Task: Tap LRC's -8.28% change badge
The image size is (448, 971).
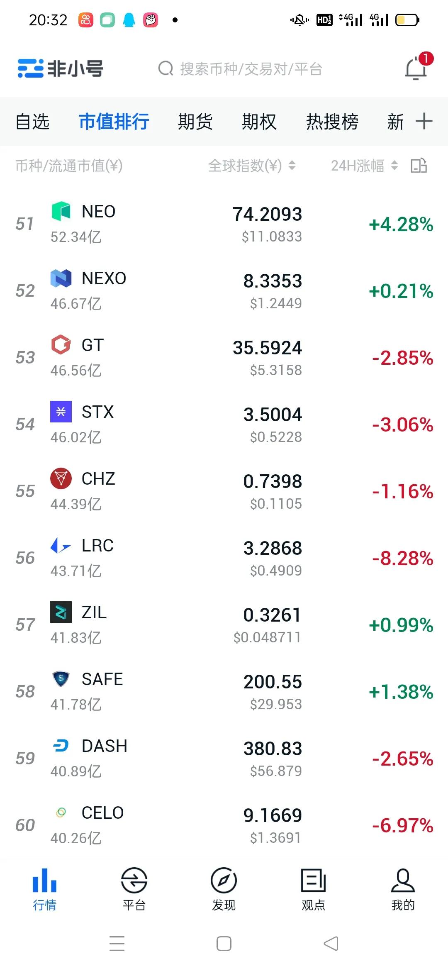Action: 402,558
